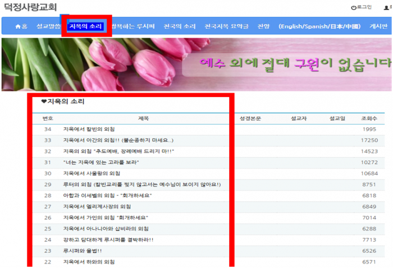
Task: Open post 30 지옥에서 사울왕의 외침
Action: pos(92,173)
